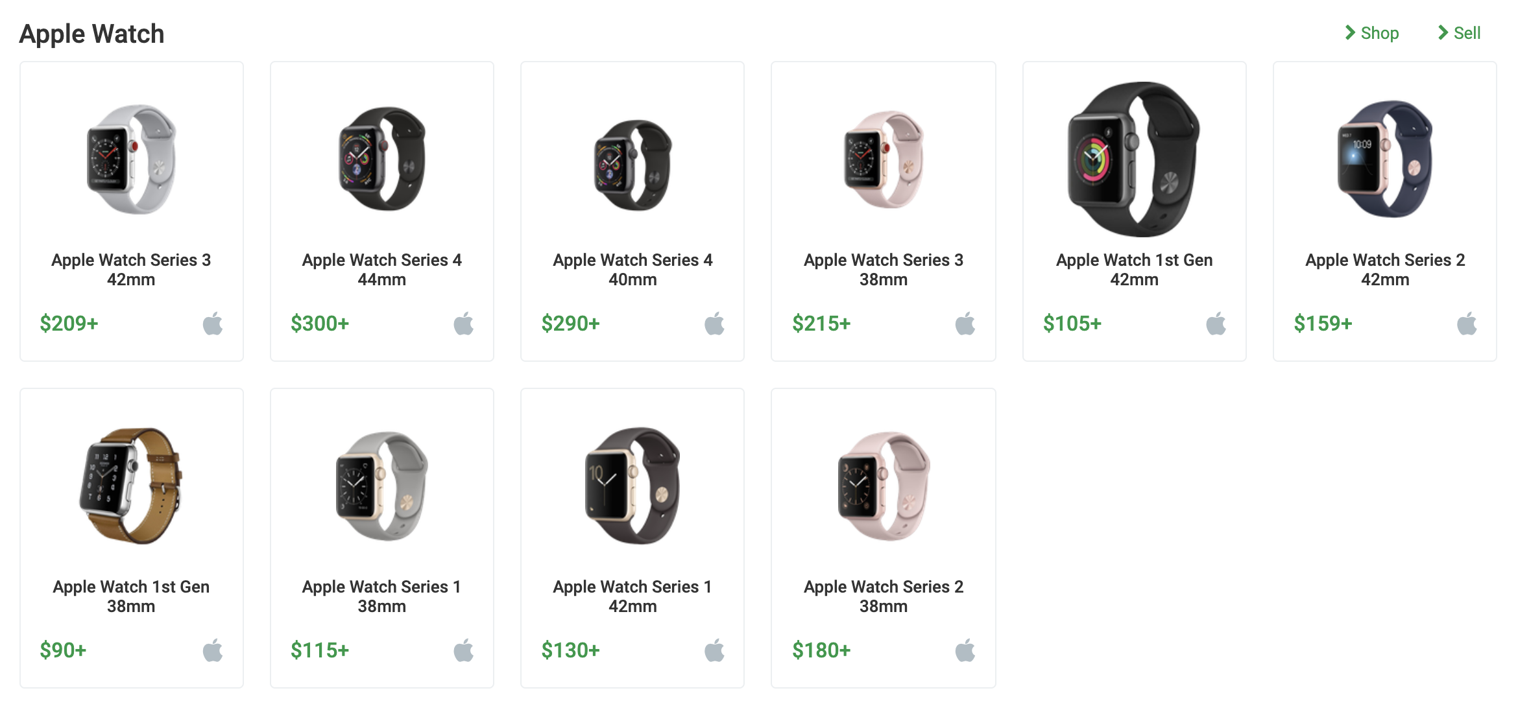Click the Apple logo on Series 2 42mm card
Image resolution: width=1518 pixels, height=708 pixels.
[x=1467, y=322]
